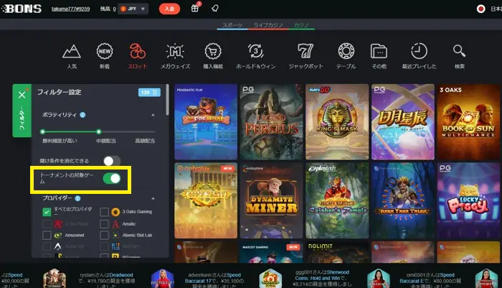The height and width of the screenshot is (288, 502).
Task: Toggle 賭け条件を消化できる switch on
Action: [x=111, y=162]
